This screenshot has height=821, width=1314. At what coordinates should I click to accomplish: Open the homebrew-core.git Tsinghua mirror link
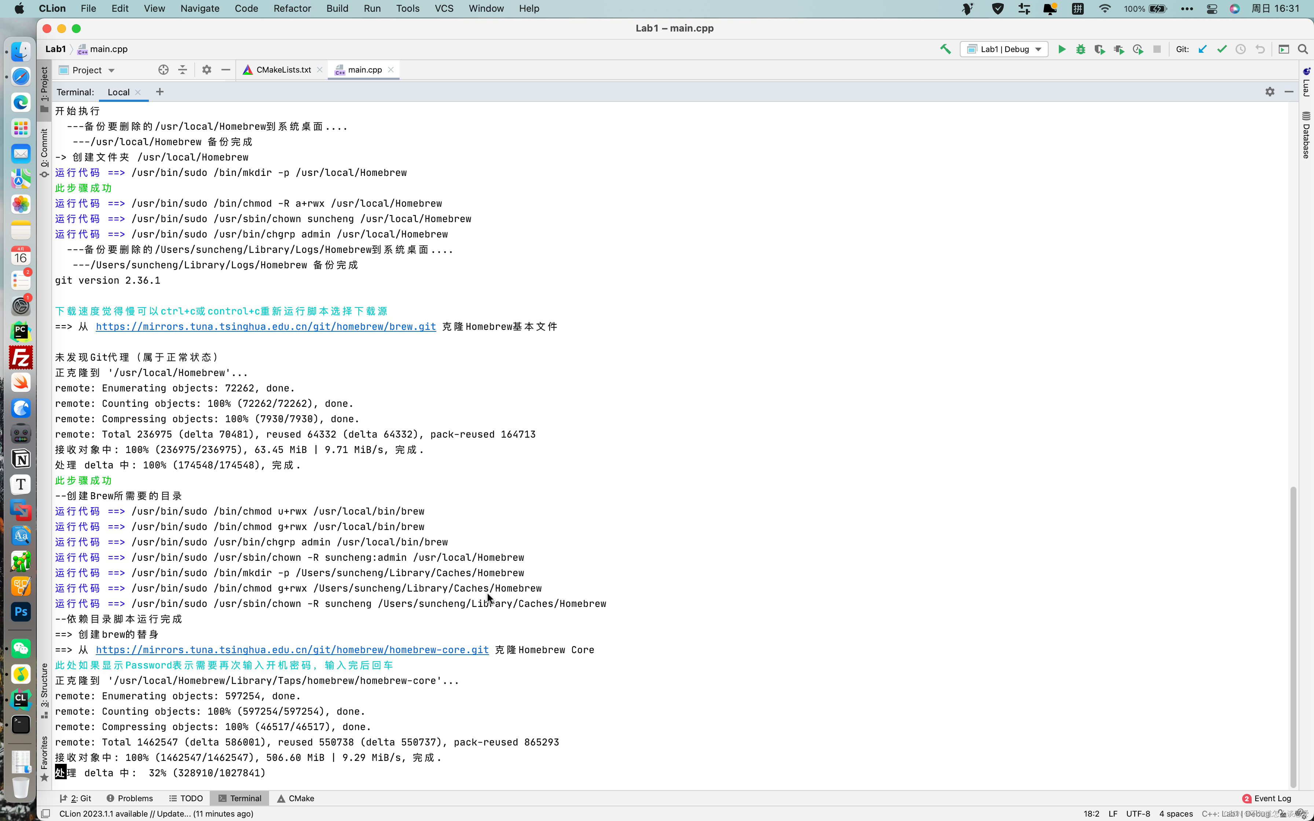point(292,649)
